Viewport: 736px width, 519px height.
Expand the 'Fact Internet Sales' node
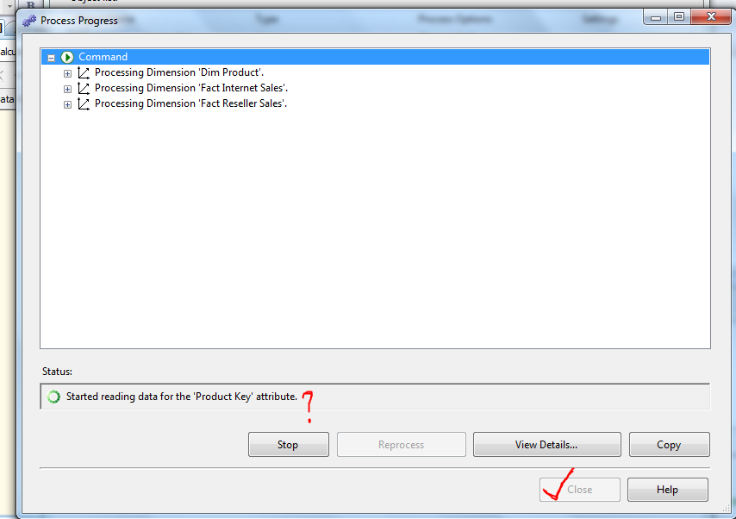pyautogui.click(x=67, y=89)
